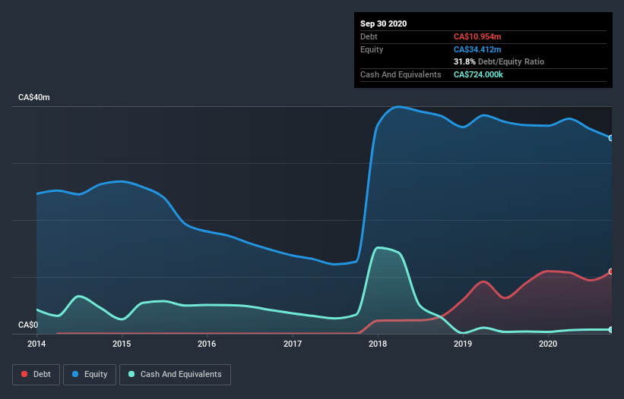Image resolution: width=624 pixels, height=399 pixels.
Task: Click the CA$40m y-axis label
Action: pyautogui.click(x=34, y=97)
